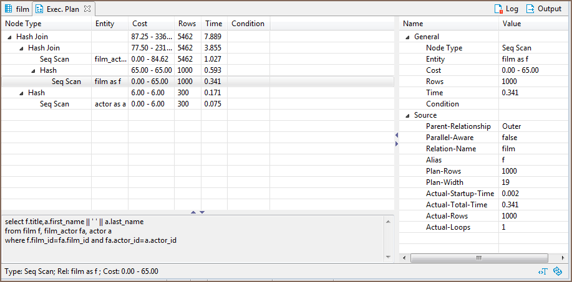The width and height of the screenshot is (572, 282).
Task: Close the Exec. Plan tab
Action: tap(87, 9)
